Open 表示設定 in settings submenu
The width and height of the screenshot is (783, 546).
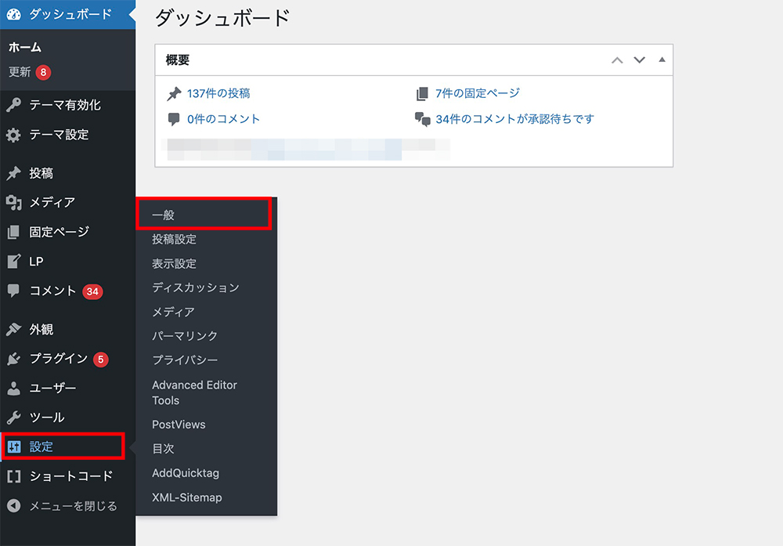pos(175,263)
